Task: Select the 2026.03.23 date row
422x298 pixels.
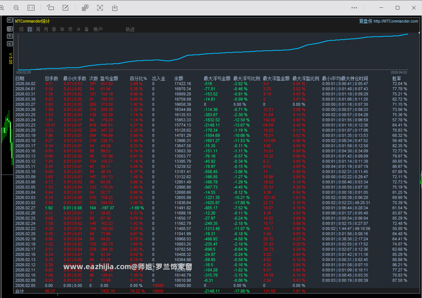Action: pos(211,125)
